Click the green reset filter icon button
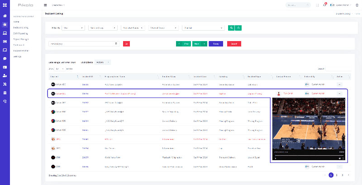This screenshot has height=185, width=362. [x=238, y=28]
